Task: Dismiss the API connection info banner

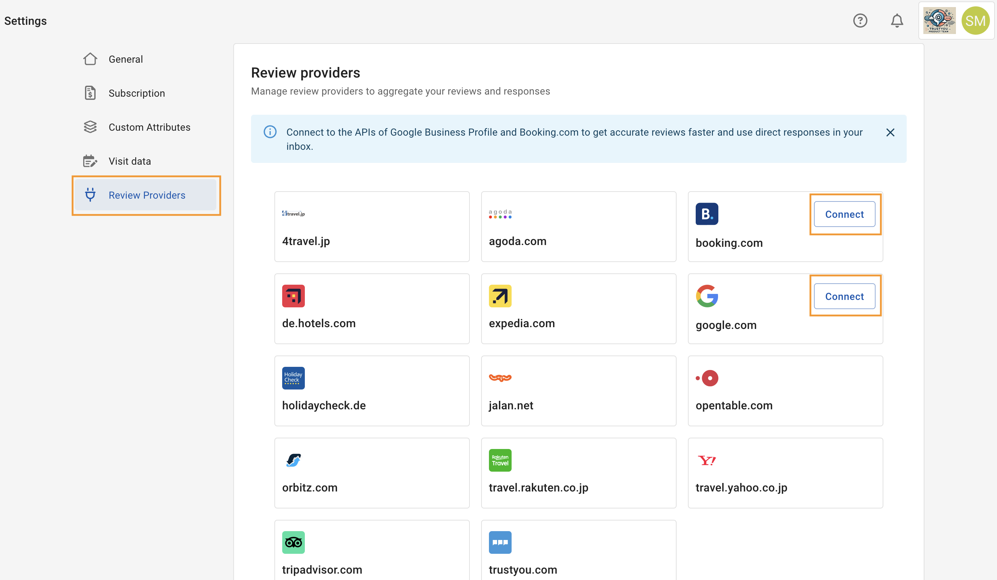Action: click(890, 132)
